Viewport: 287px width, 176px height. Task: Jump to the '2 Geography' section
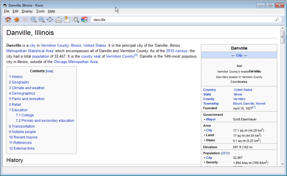pyautogui.click(x=19, y=82)
